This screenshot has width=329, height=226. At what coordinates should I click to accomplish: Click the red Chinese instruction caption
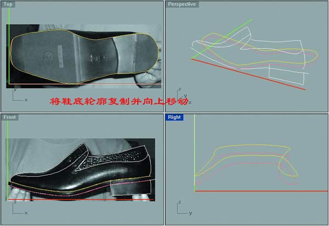119,101
